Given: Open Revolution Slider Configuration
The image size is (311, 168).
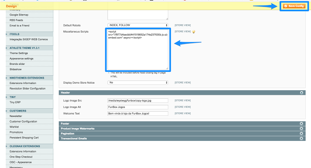Looking at the screenshot, I should click(27, 89).
